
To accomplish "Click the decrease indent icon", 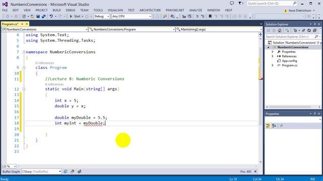I will click(x=184, y=16).
